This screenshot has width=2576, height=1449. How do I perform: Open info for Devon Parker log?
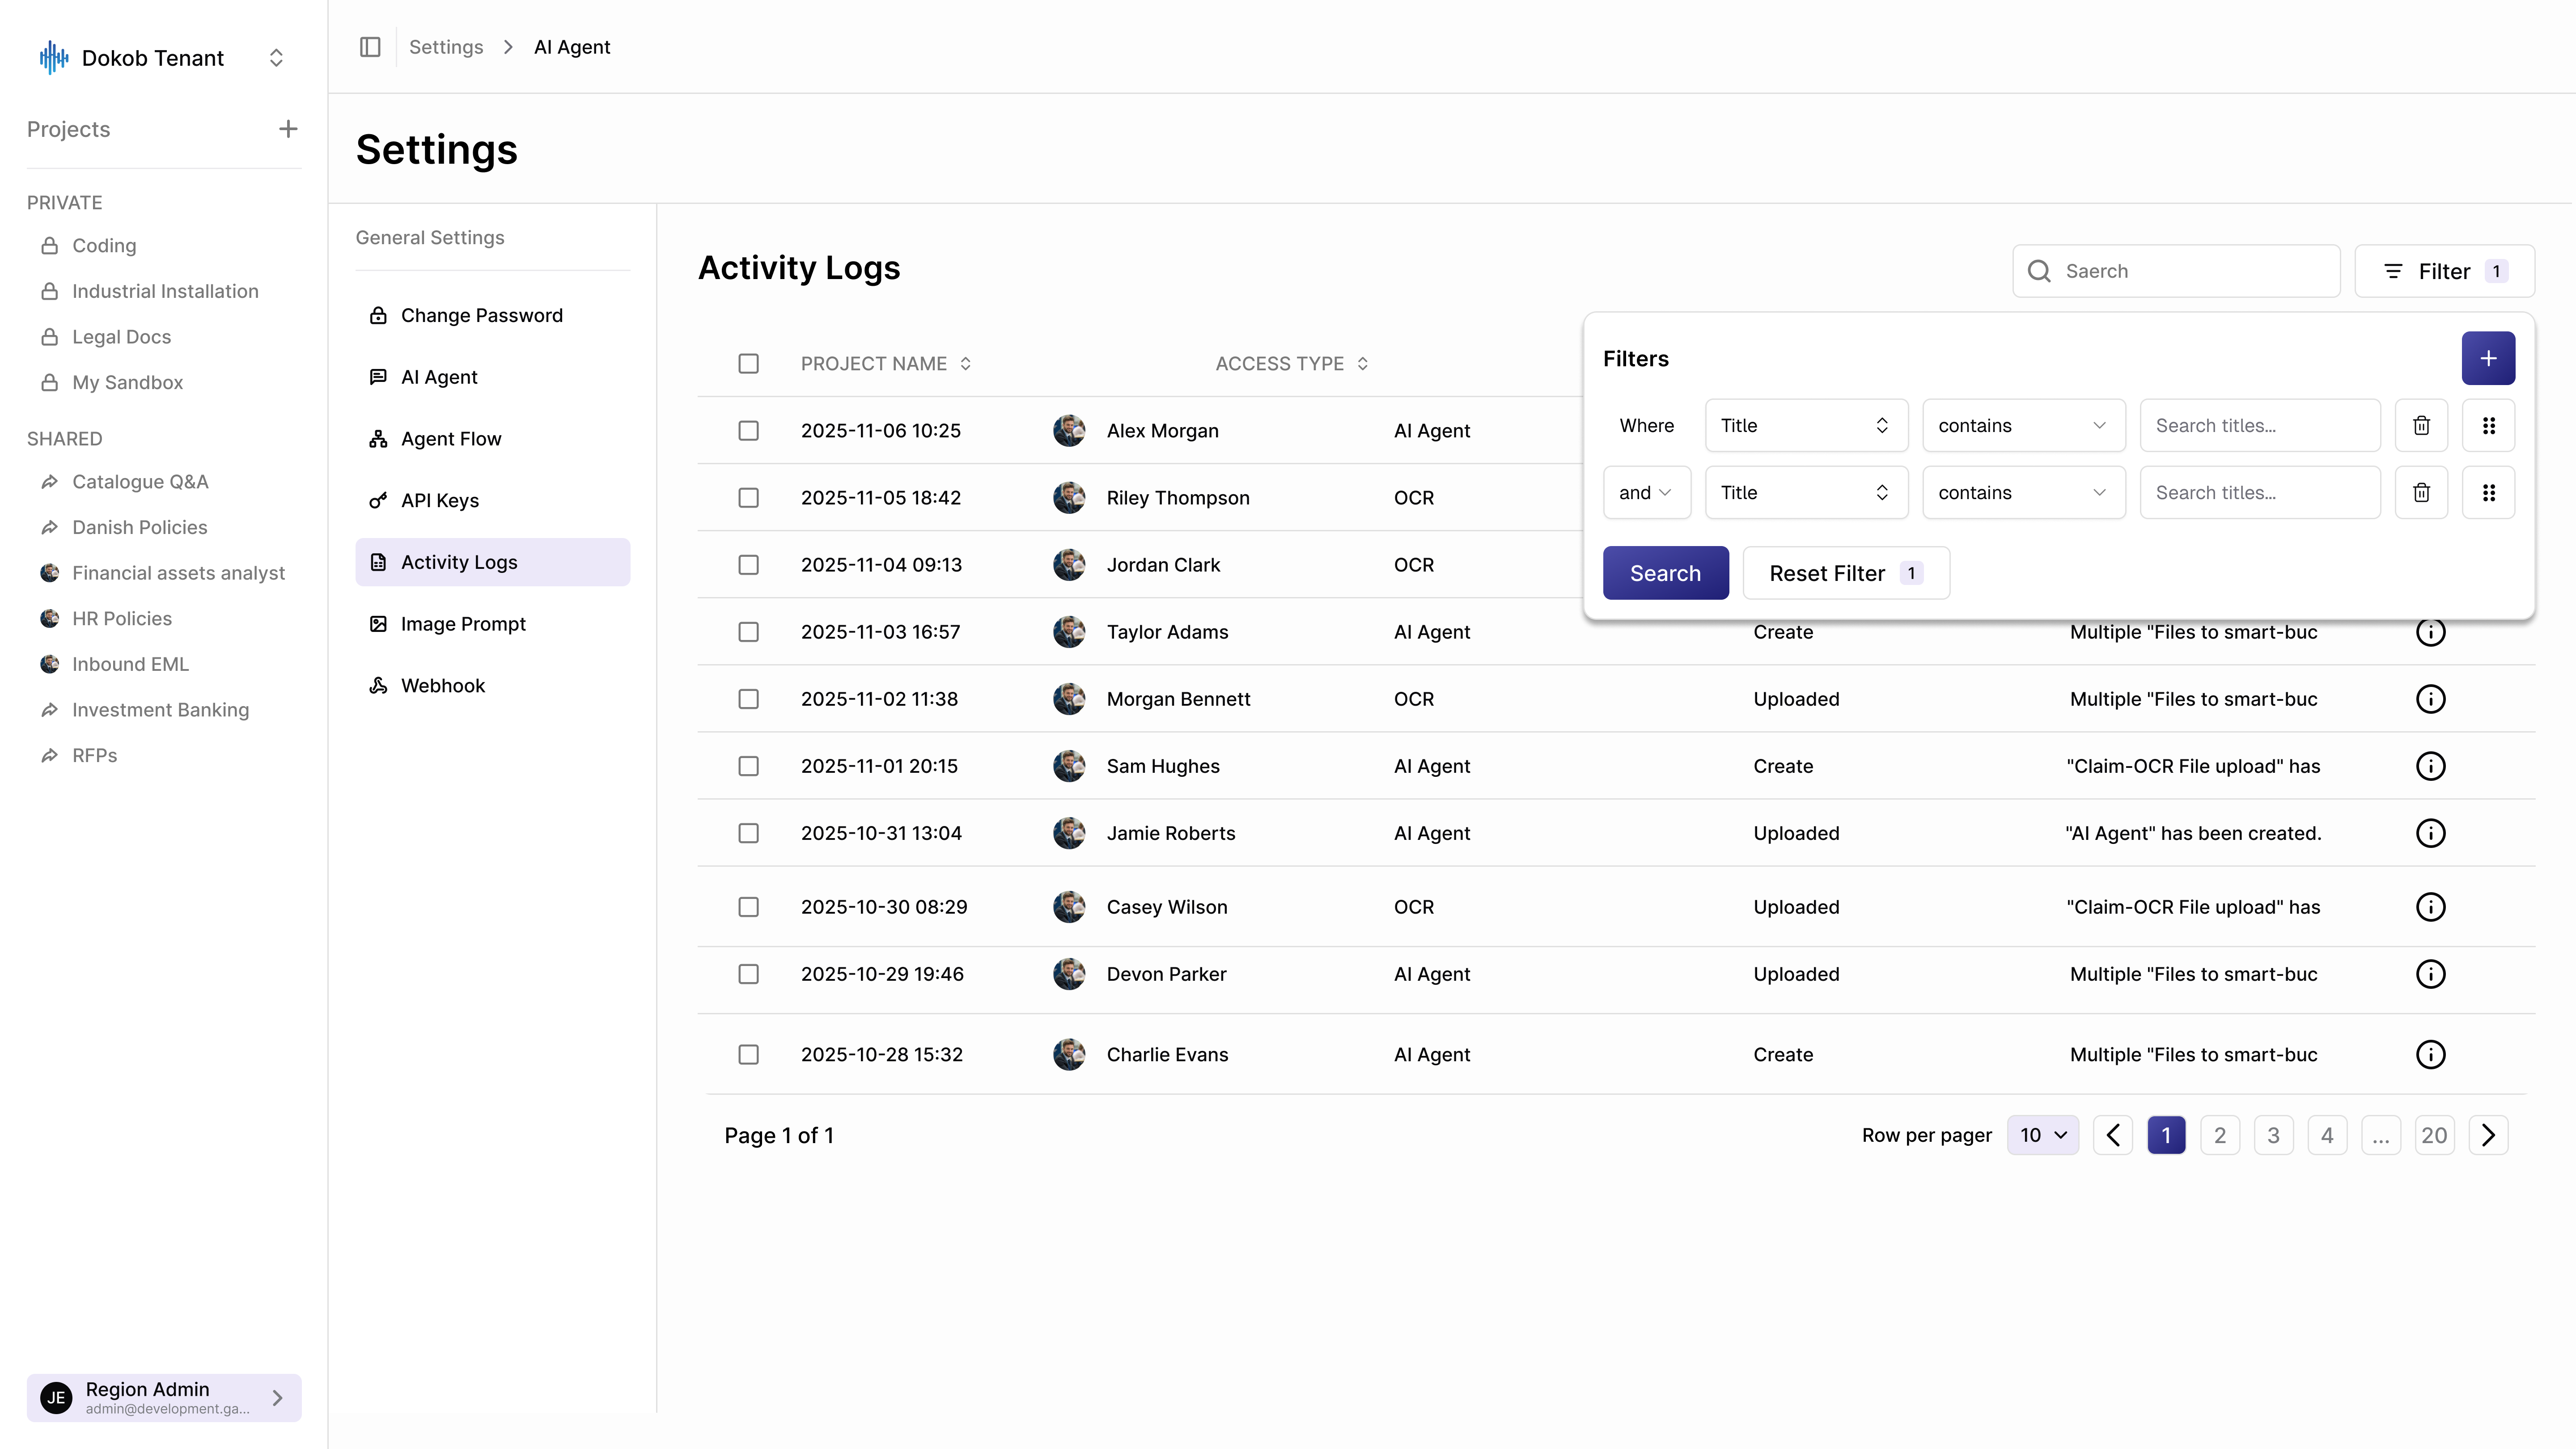2430,974
